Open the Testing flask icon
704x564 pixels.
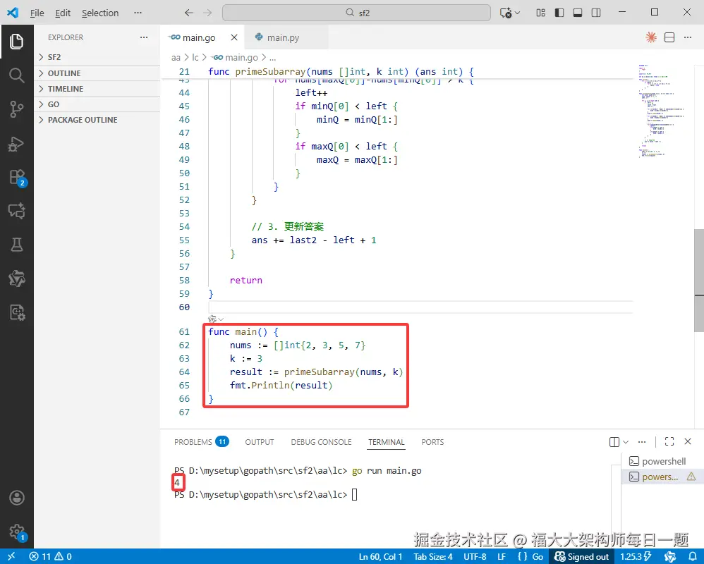coord(17,245)
